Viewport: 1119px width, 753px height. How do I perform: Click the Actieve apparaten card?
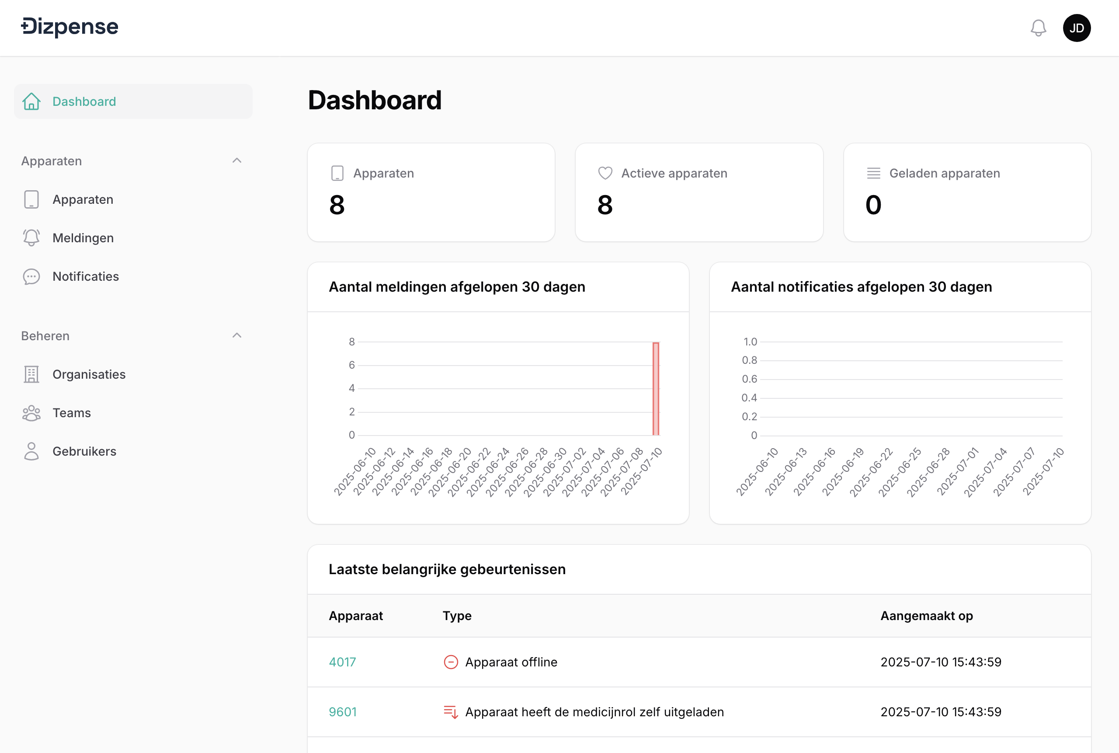click(699, 192)
